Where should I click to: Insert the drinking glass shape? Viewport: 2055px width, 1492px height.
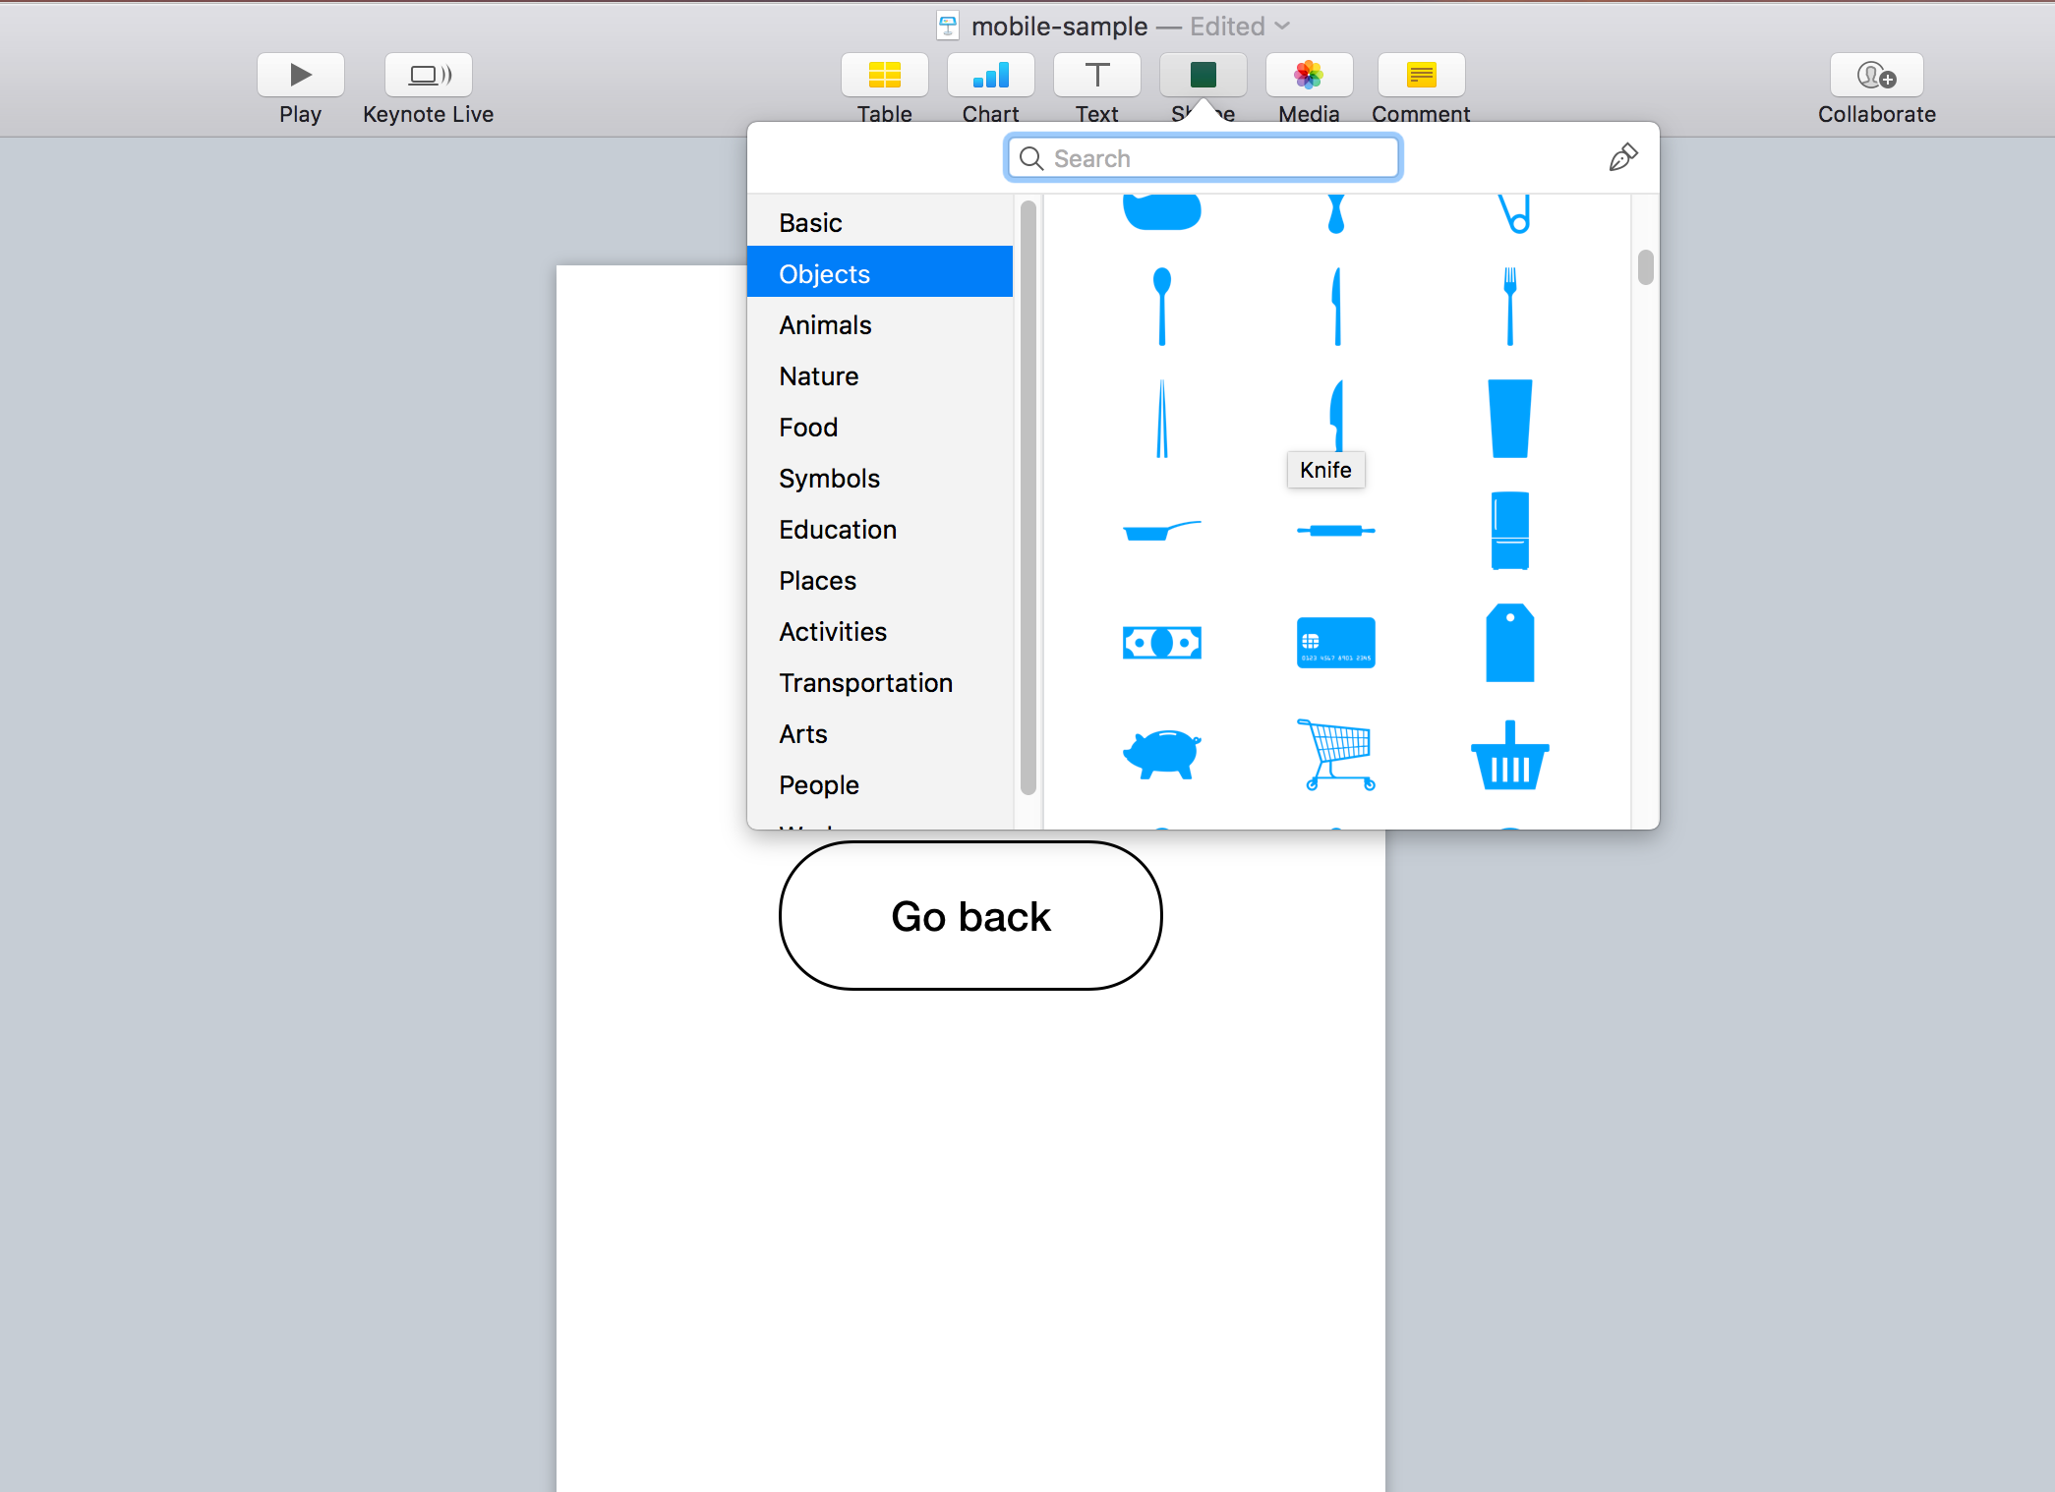1510,419
